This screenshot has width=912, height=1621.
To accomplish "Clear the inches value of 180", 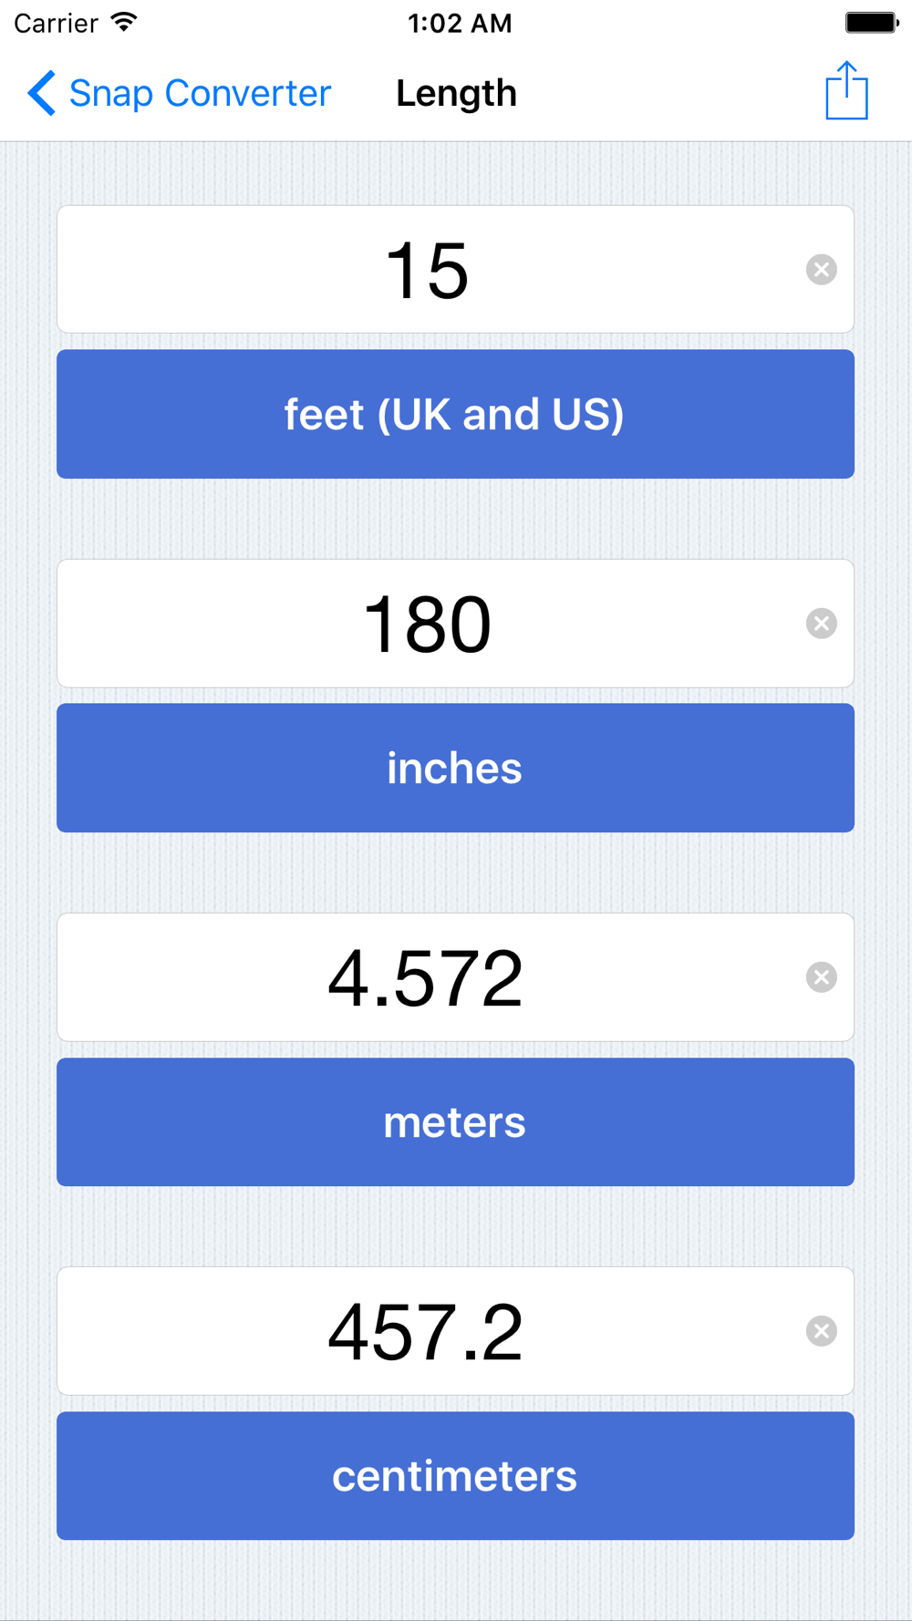I will point(821,624).
